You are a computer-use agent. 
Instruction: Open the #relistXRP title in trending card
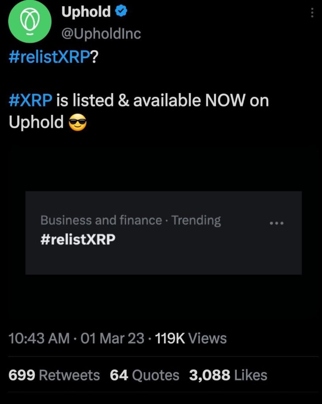coord(78,239)
